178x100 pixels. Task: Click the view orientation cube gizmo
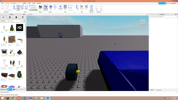tap(143, 22)
